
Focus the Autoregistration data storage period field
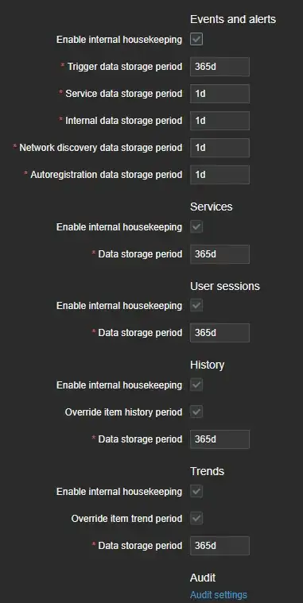[x=219, y=175]
